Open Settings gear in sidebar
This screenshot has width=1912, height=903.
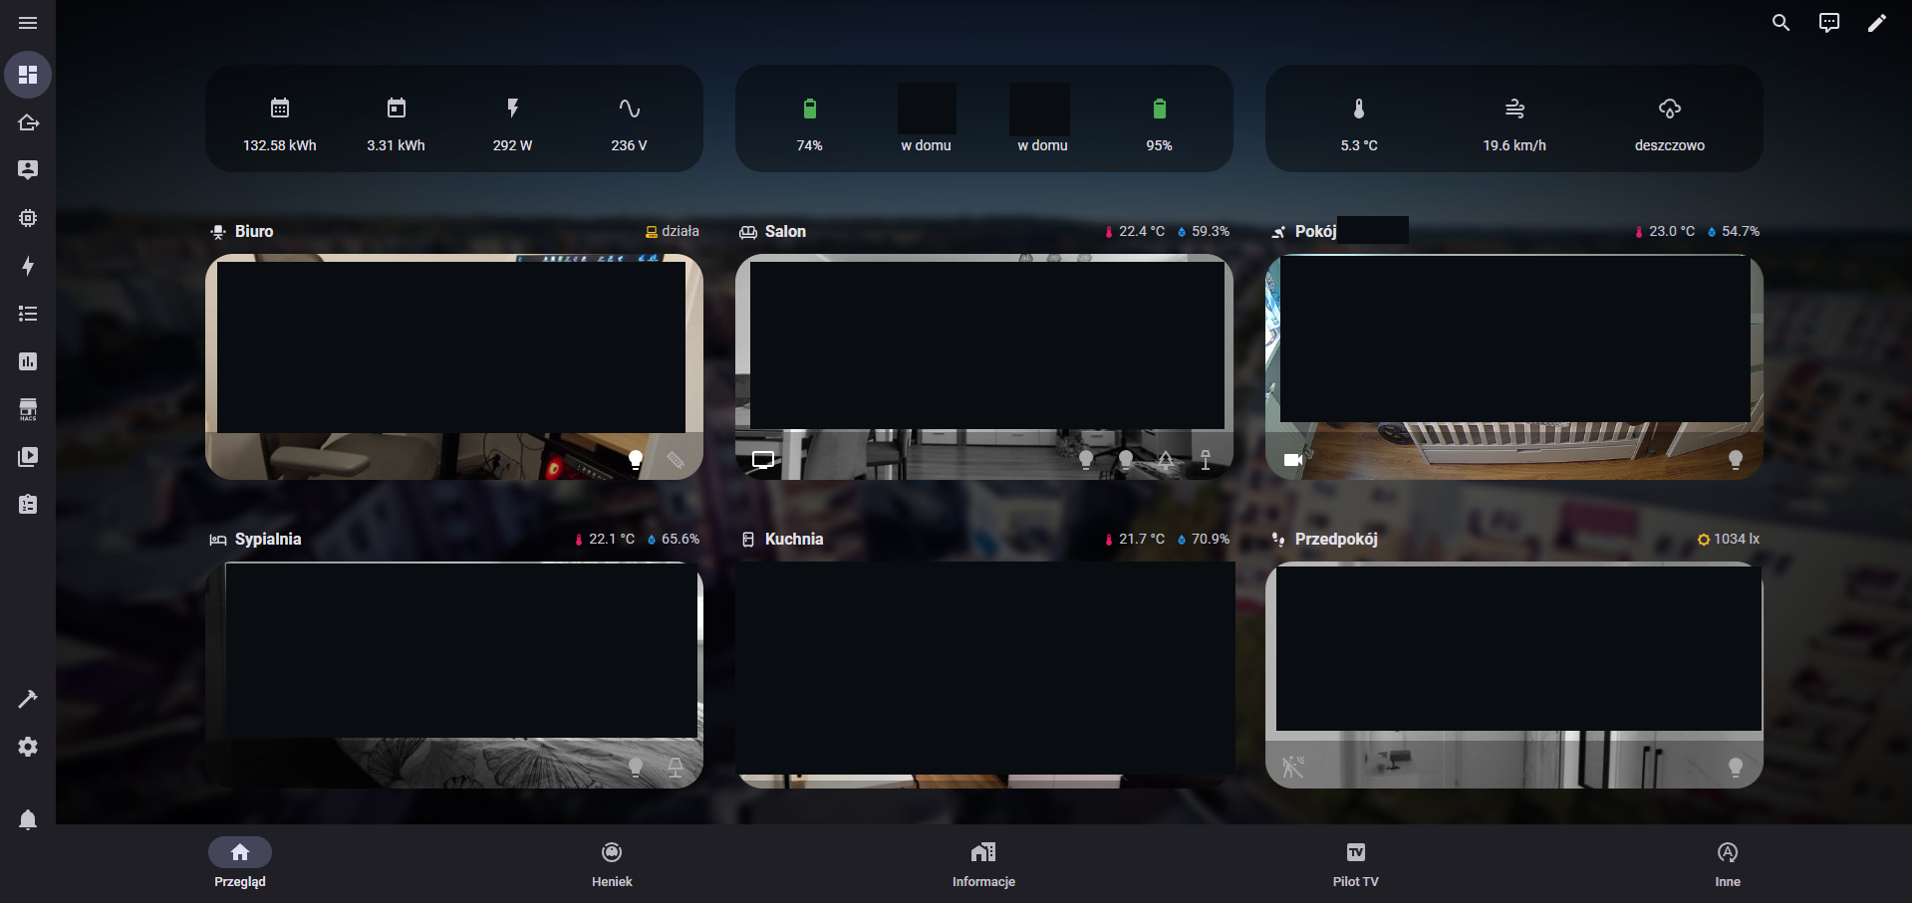point(28,747)
